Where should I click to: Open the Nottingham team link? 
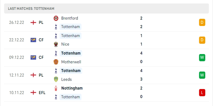click(72, 88)
